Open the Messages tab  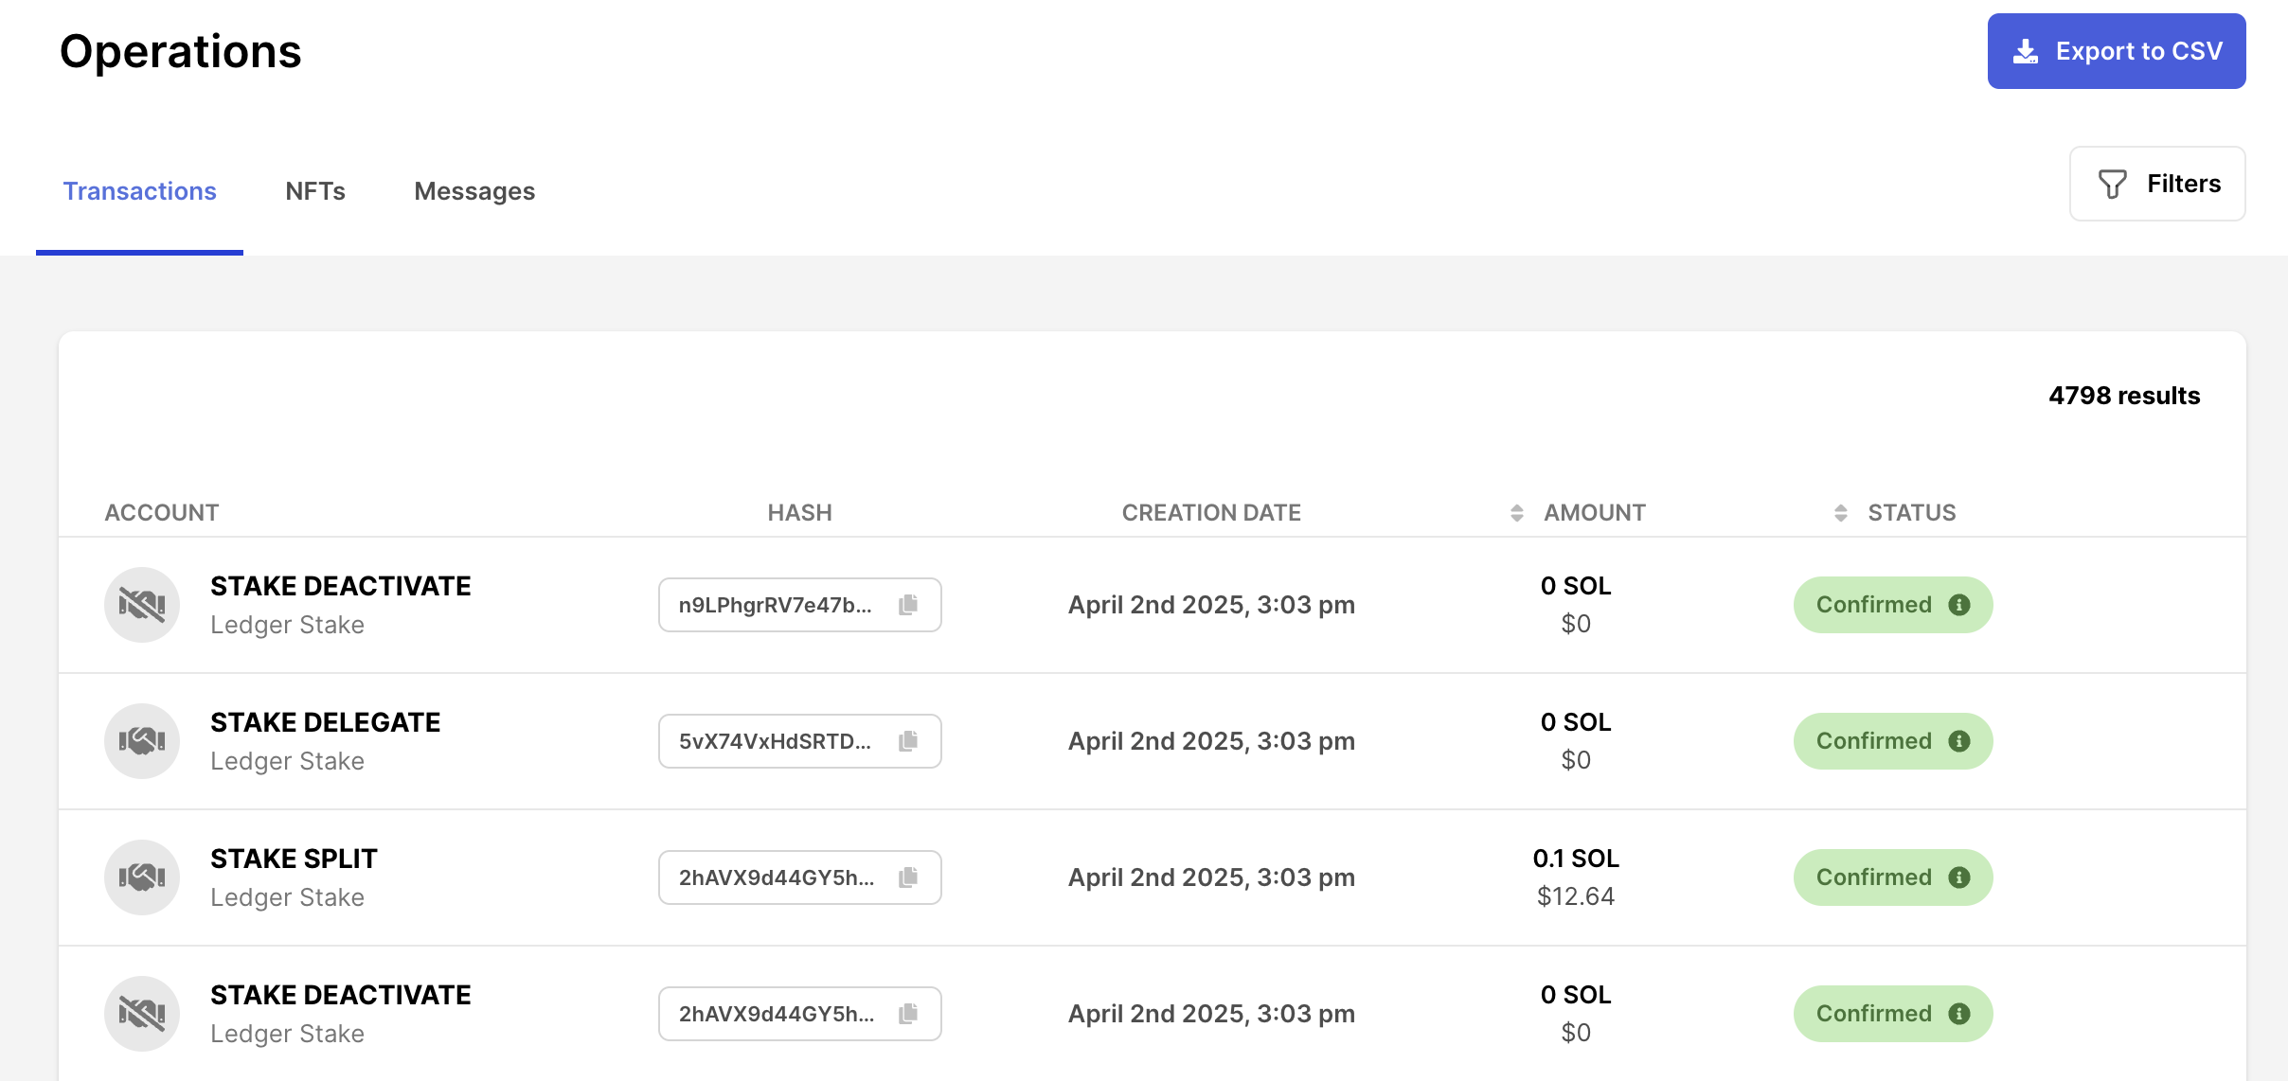pyautogui.click(x=474, y=191)
